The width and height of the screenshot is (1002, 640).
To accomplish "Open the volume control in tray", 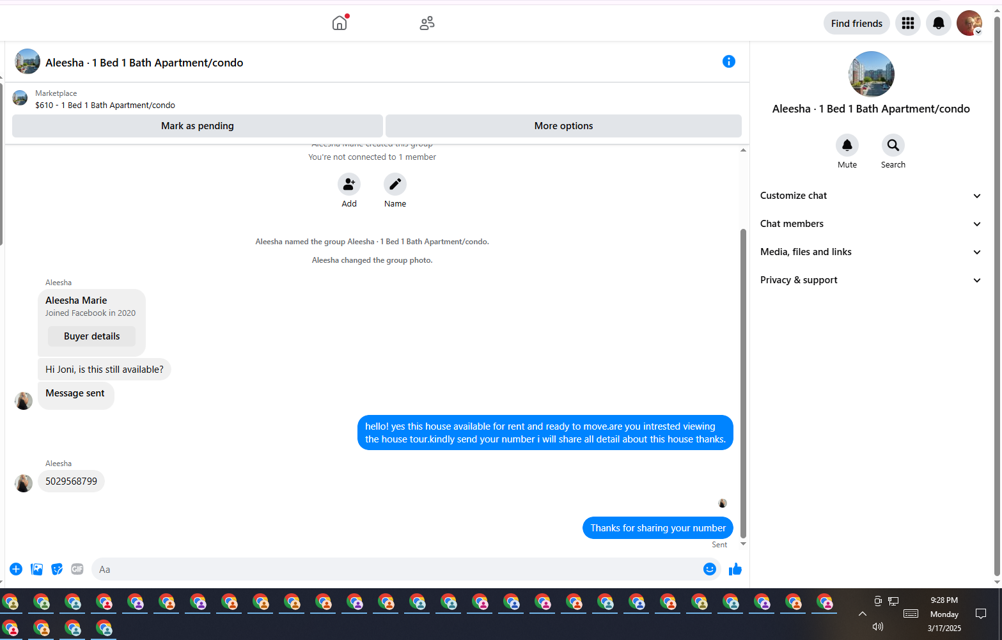I will point(878,627).
